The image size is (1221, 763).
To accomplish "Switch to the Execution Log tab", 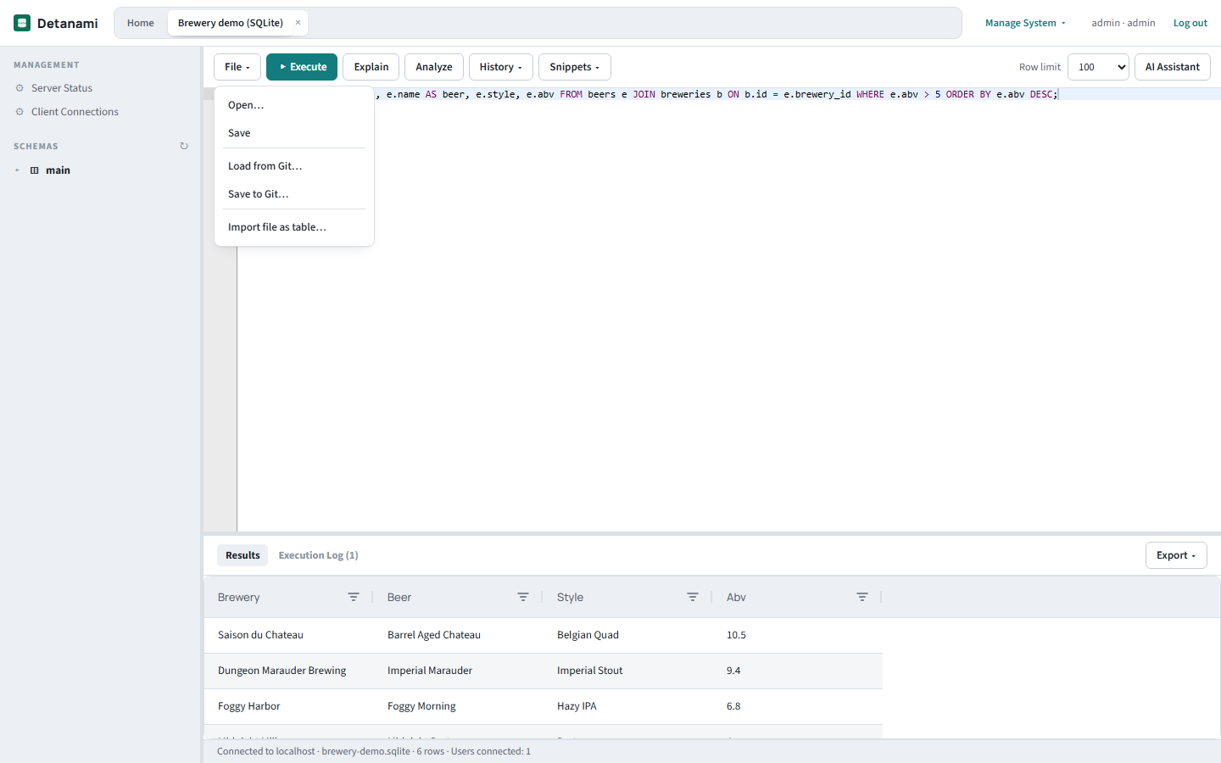I will pyautogui.click(x=318, y=555).
